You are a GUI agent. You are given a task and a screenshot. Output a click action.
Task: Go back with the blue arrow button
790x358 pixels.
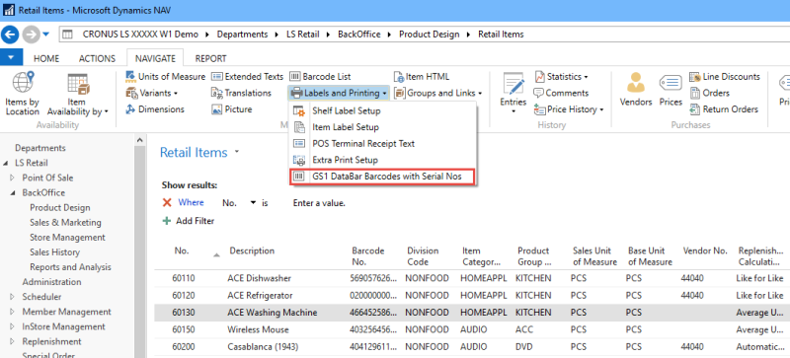coord(10,35)
